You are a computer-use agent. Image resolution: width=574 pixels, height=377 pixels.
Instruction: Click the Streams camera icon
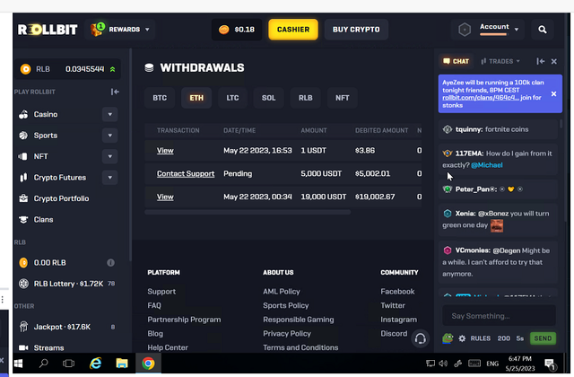pyautogui.click(x=23, y=347)
